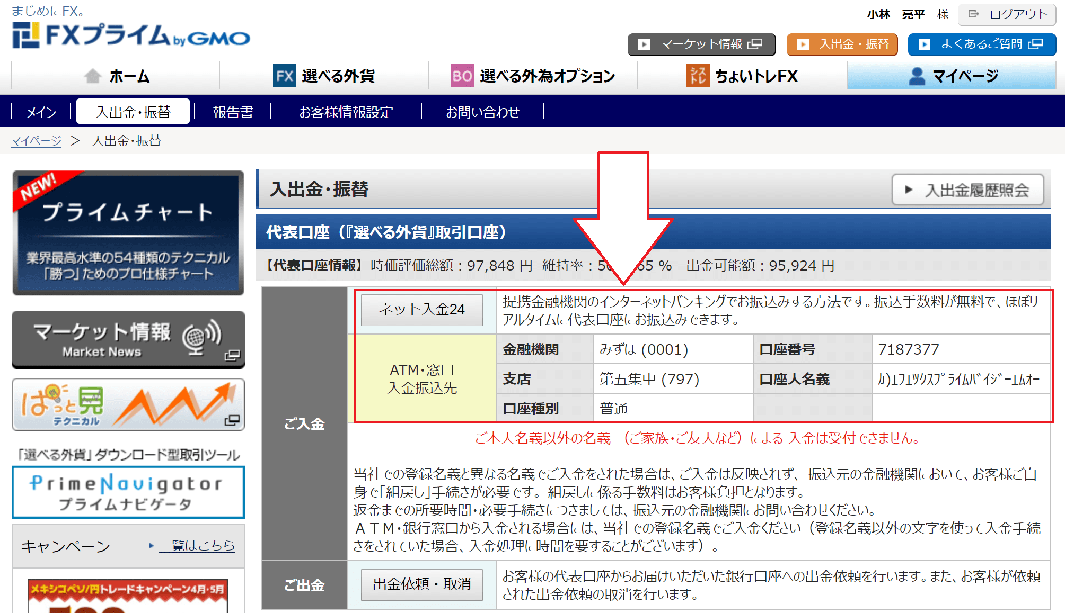Click the マイページ person icon
The image size is (1065, 613).
tap(917, 76)
